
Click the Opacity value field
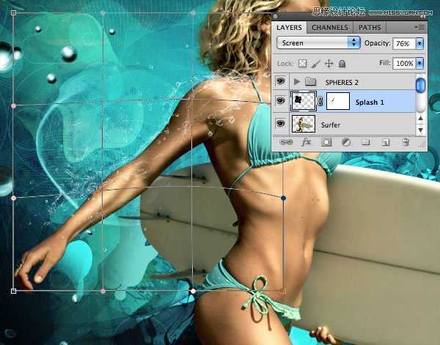[x=404, y=44]
